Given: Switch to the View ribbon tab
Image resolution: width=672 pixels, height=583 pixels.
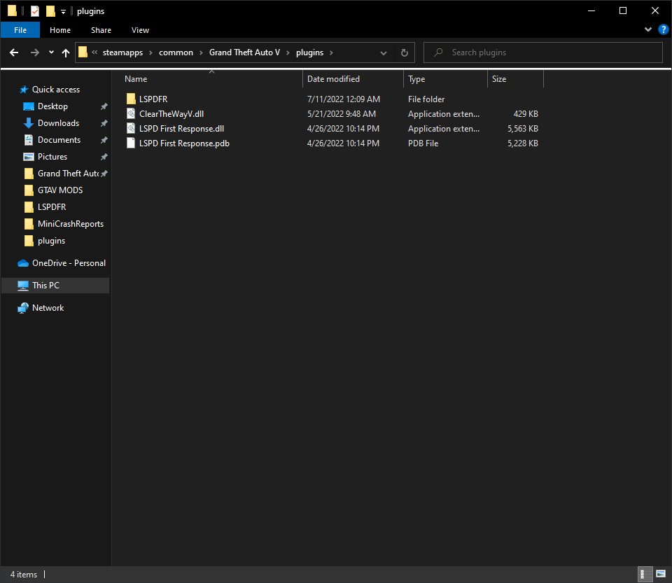Looking at the screenshot, I should click(x=140, y=30).
